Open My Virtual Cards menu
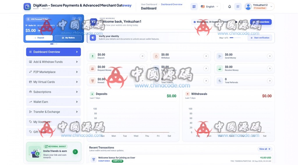This screenshot has height=165, width=298. coord(54,82)
